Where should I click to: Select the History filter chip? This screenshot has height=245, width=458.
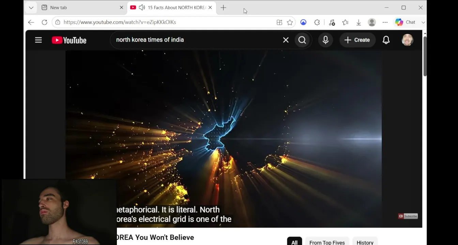[365, 242]
